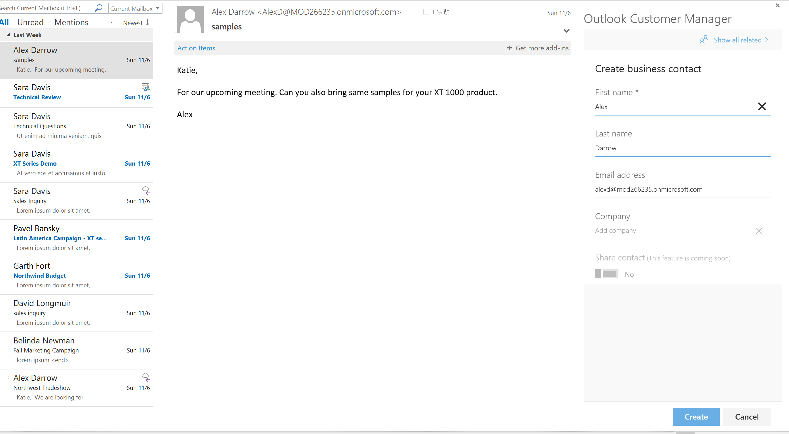Clear the First name field
The width and height of the screenshot is (789, 434).
point(762,106)
